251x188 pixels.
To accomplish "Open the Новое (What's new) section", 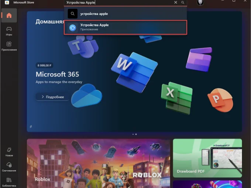I will (9, 152).
